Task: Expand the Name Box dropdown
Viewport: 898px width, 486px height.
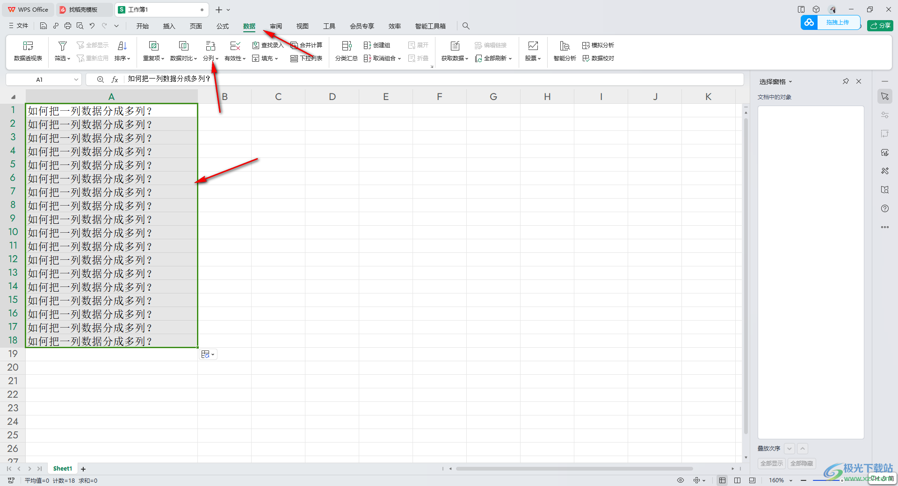Action: tap(76, 79)
